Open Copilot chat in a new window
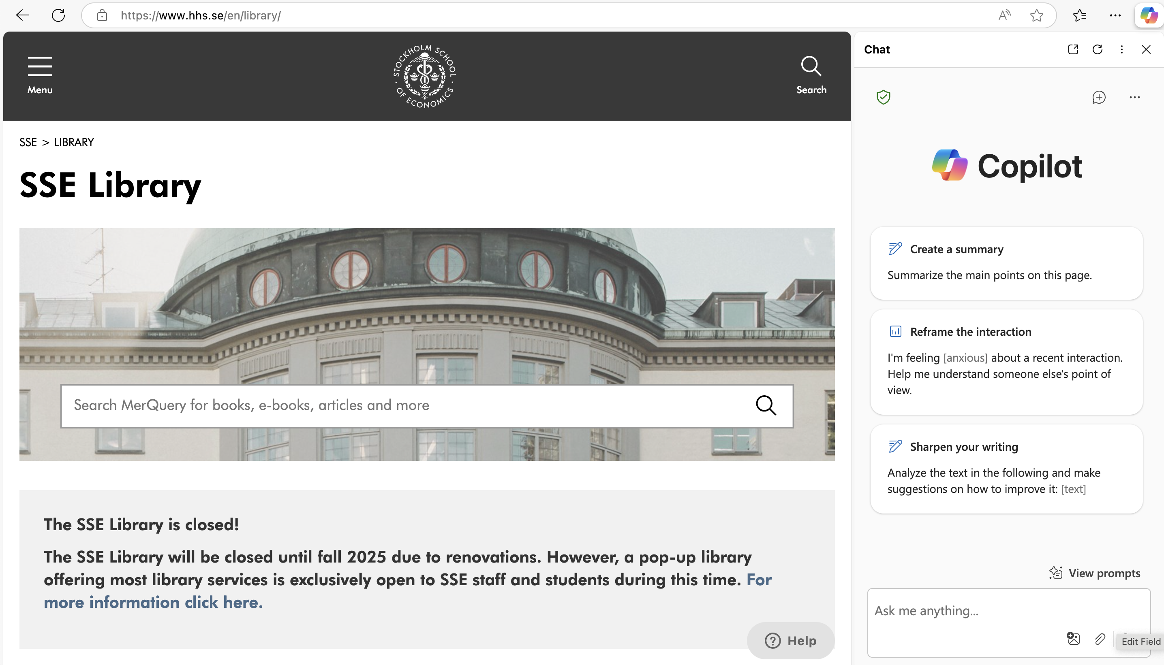Viewport: 1164px width, 665px height. pyautogui.click(x=1073, y=49)
